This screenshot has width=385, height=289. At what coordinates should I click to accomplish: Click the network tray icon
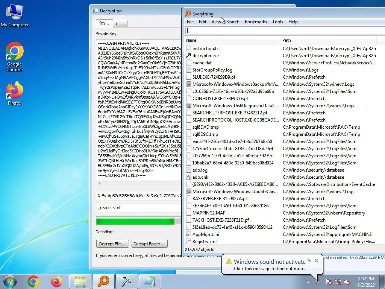[x=338, y=282]
